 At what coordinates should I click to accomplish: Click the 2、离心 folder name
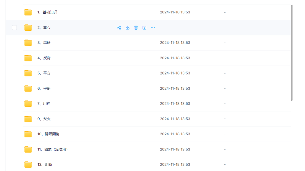coord(44,28)
